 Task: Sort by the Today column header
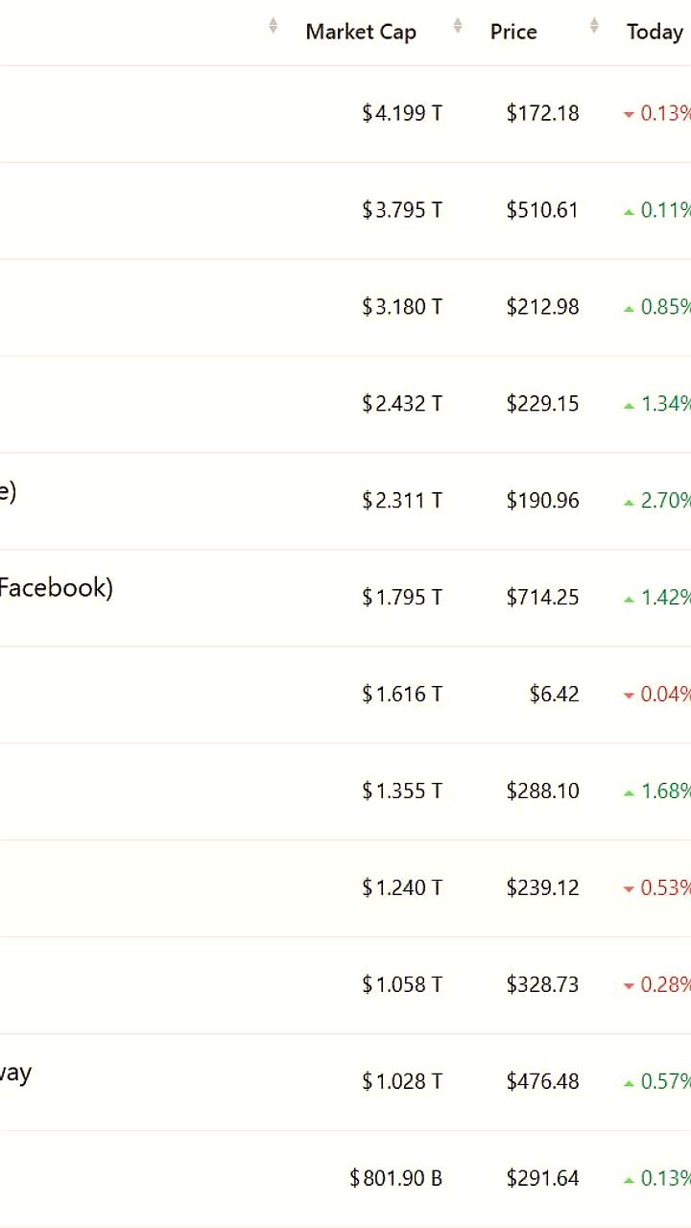pos(655,32)
